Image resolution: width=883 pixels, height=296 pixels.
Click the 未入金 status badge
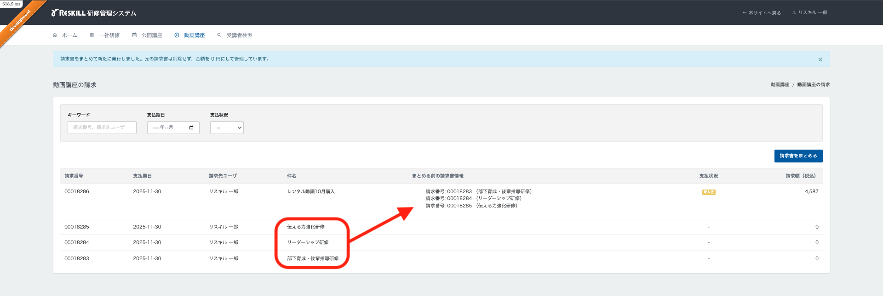click(708, 192)
